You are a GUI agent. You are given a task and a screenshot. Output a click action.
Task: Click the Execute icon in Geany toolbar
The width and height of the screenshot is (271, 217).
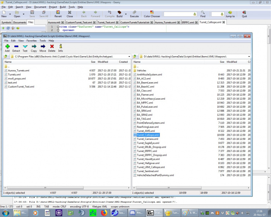click(x=134, y=14)
